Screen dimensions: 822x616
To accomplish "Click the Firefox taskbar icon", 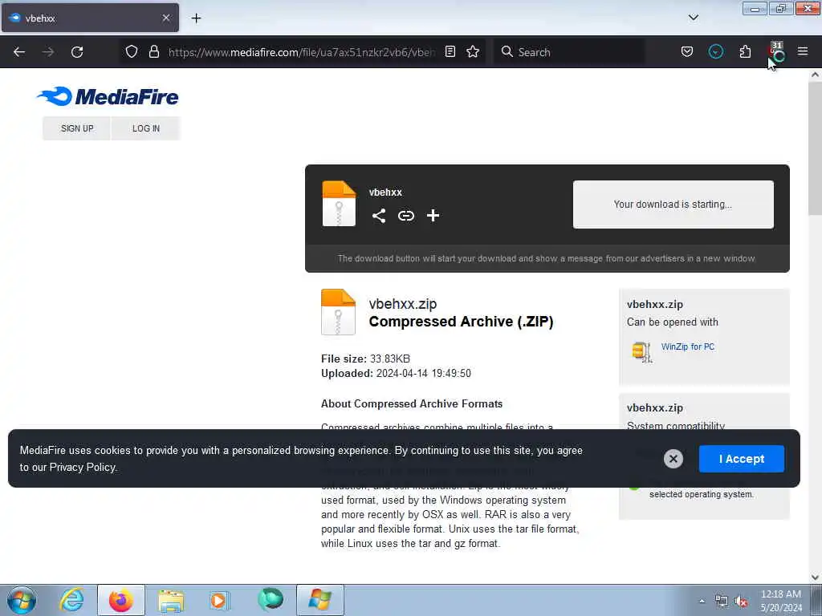I will click(120, 600).
